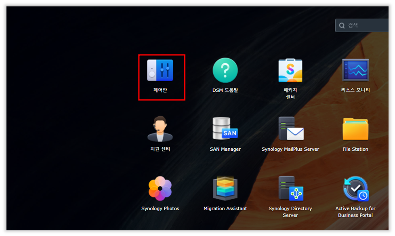Click the magnifier icon in the search box
Screen dimensions: 395x236
pyautogui.click(x=342, y=25)
